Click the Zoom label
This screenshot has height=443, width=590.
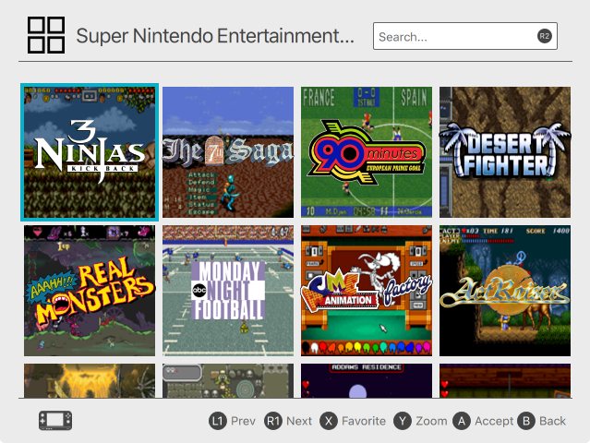point(431,421)
